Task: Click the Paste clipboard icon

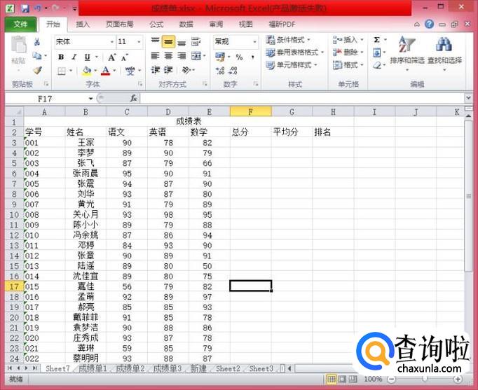Action: (x=19, y=46)
